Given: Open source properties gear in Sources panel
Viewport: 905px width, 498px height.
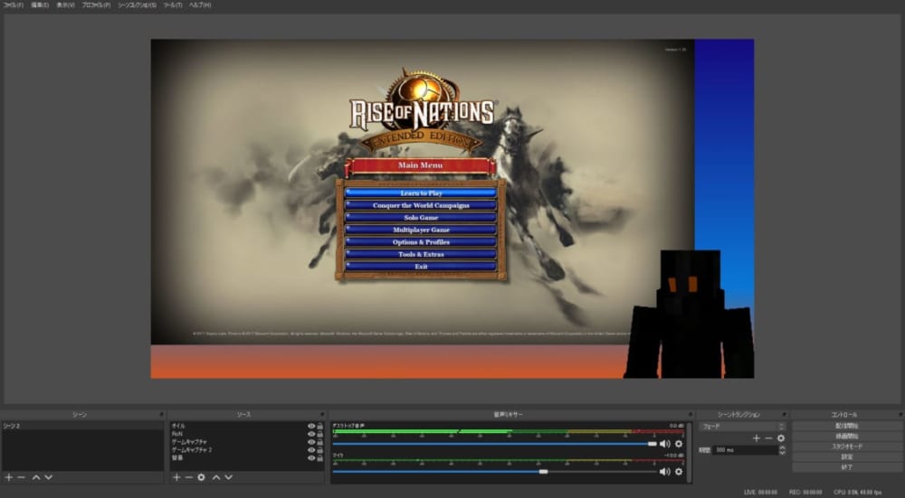Looking at the screenshot, I should pyautogui.click(x=201, y=476).
